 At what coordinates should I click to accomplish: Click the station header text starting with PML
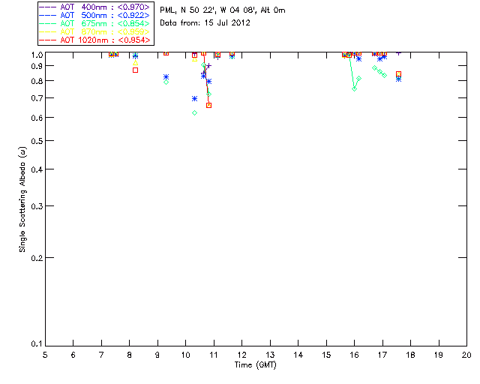pyautogui.click(x=223, y=10)
